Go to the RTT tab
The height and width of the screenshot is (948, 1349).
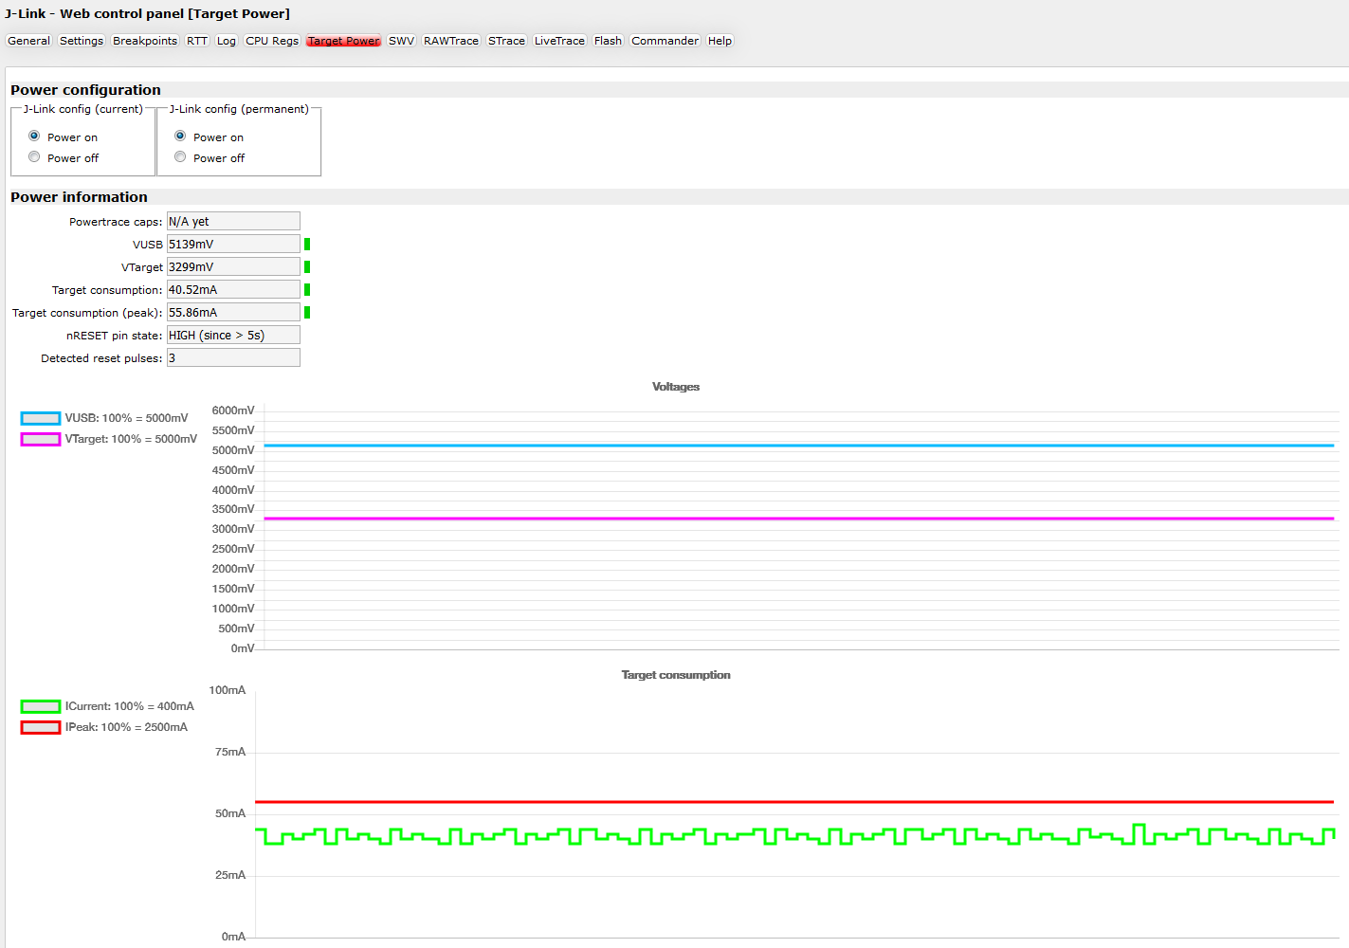point(196,41)
